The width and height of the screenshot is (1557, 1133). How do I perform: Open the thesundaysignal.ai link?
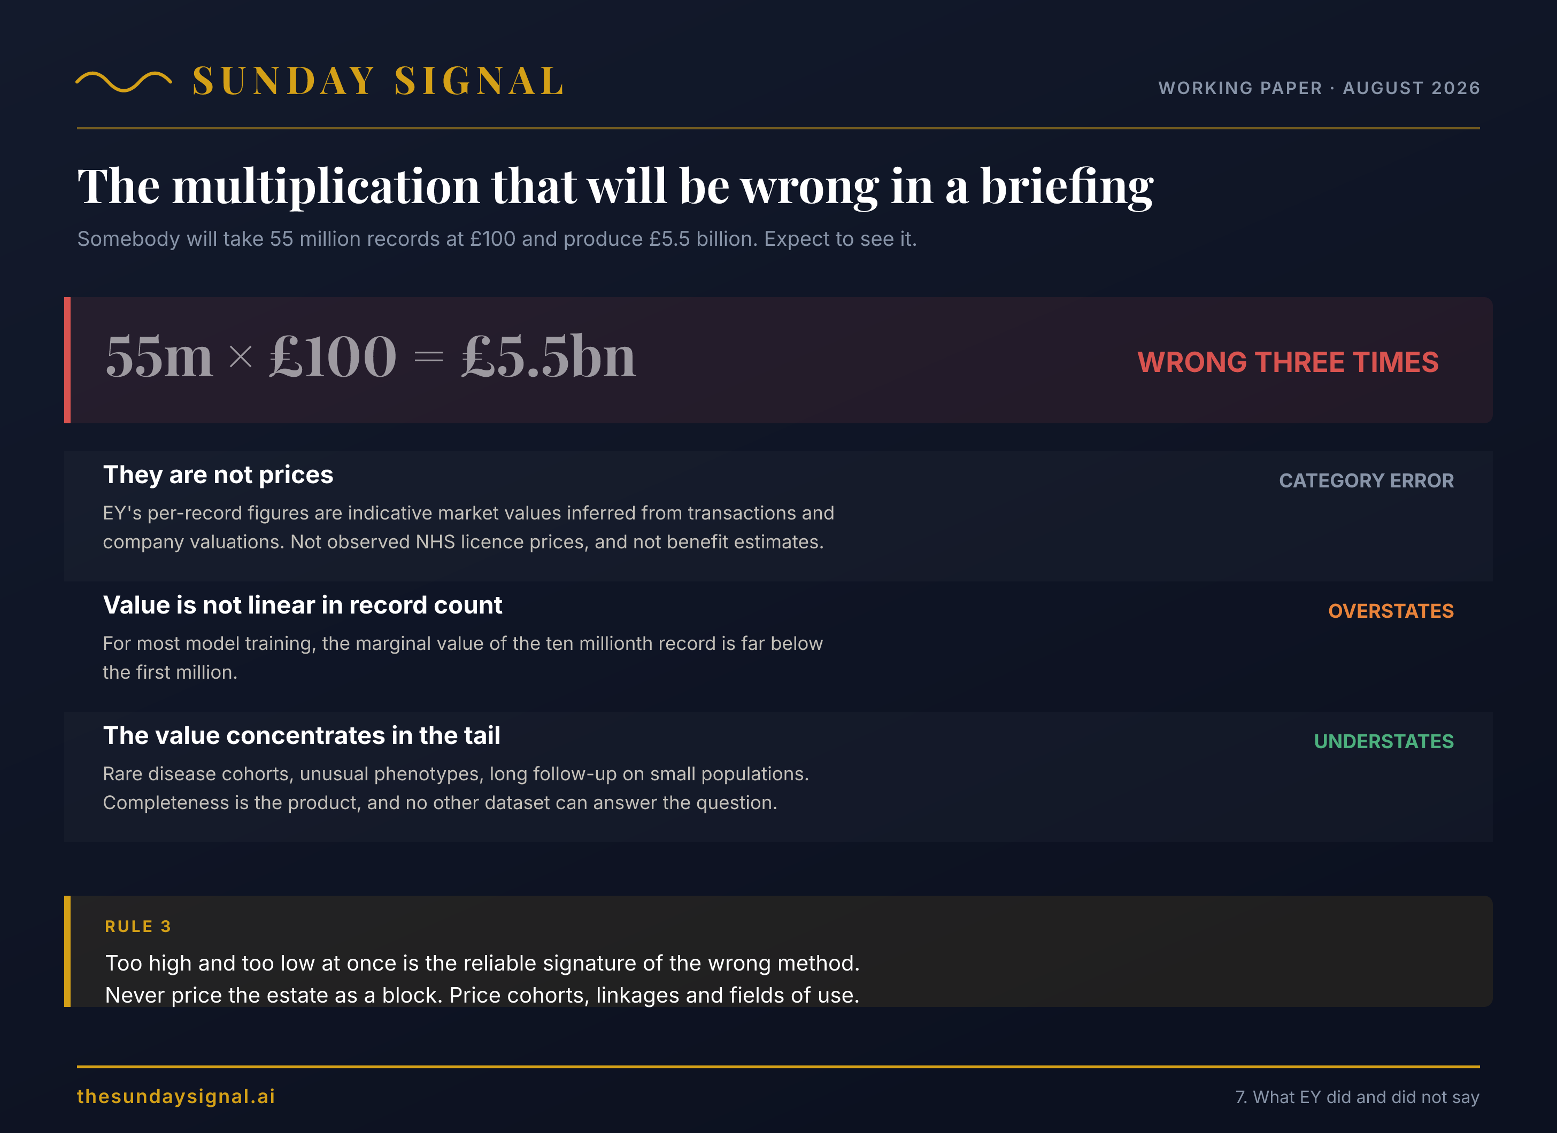176,1096
